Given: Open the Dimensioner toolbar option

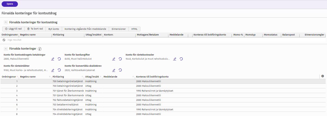Looking at the screenshot, I should tap(118, 29).
